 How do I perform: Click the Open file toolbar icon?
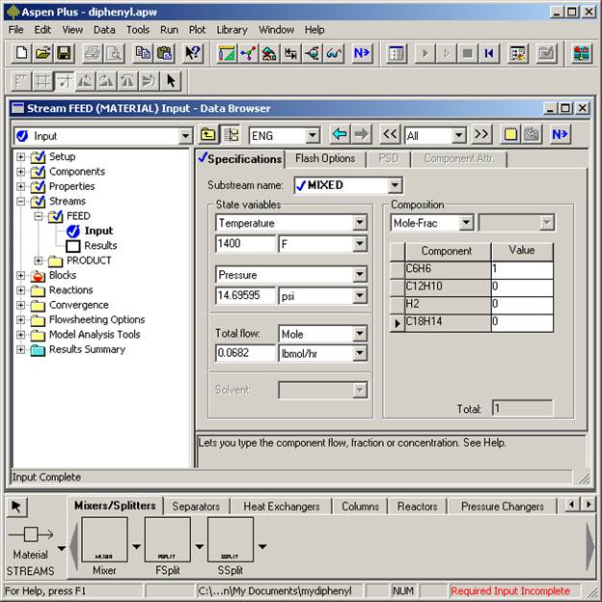point(41,53)
